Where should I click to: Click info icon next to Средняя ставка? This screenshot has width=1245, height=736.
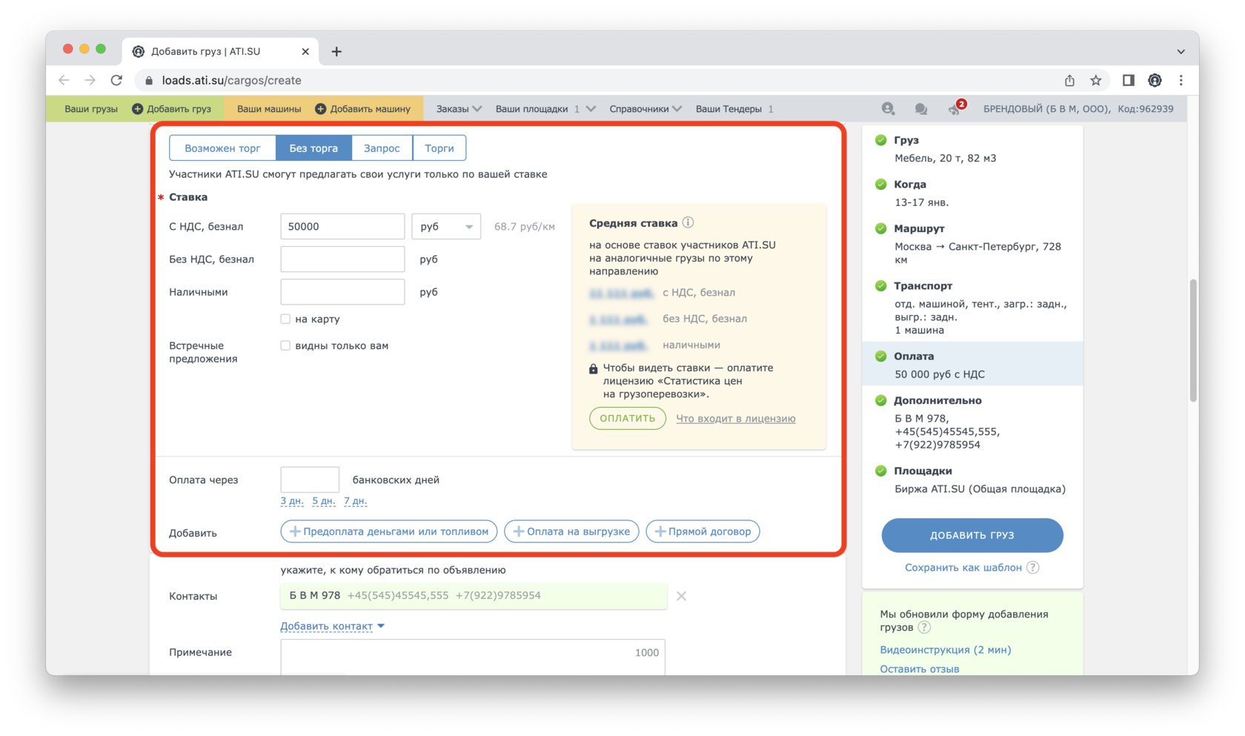point(688,222)
